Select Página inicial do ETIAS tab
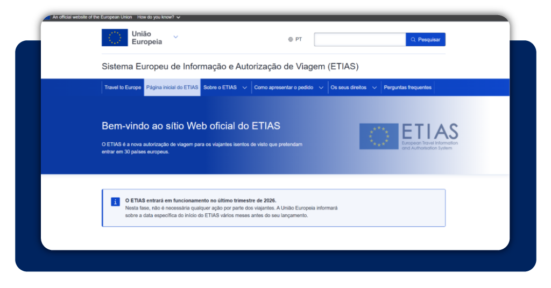Viewport: 551px width, 288px height. tap(172, 88)
